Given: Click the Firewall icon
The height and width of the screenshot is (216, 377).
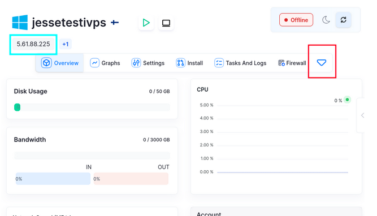Looking at the screenshot, I should (281, 63).
